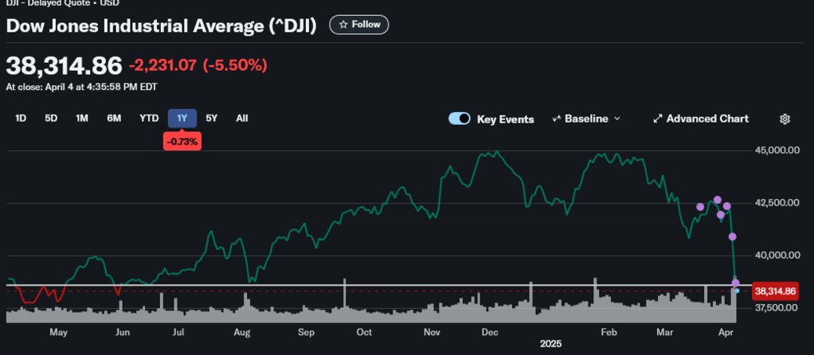Click the star icon in Follow button

pyautogui.click(x=343, y=25)
